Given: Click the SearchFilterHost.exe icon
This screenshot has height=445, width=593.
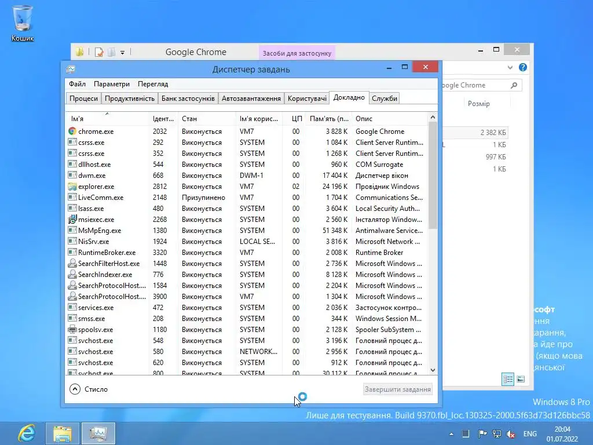Looking at the screenshot, I should click(72, 264).
